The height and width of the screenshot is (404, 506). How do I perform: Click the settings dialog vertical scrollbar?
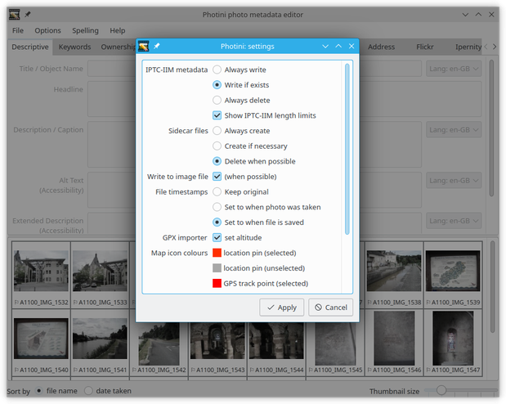point(347,149)
